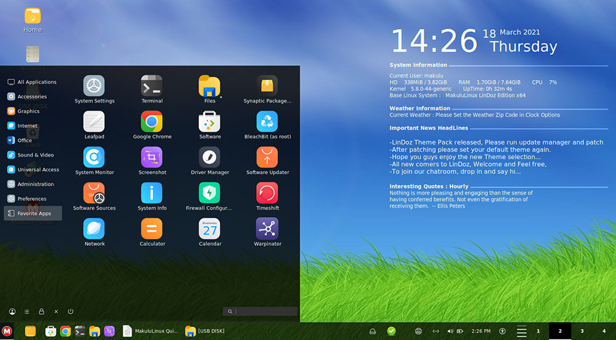The height and width of the screenshot is (340, 616).
Task: Select the Preferences category
Action: click(x=33, y=199)
